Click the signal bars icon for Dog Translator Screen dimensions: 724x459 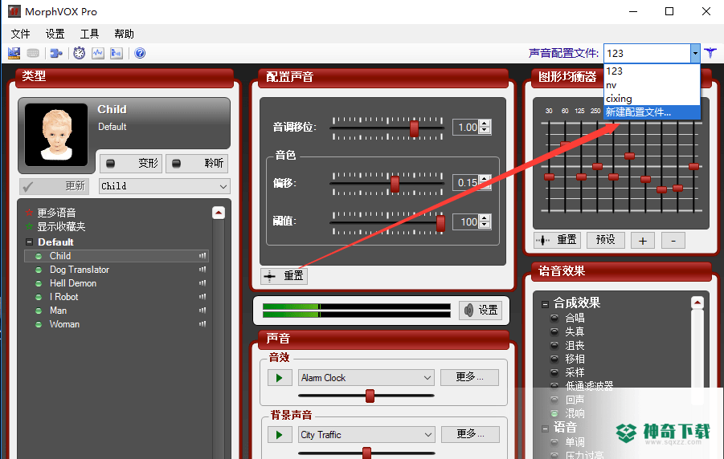click(202, 270)
